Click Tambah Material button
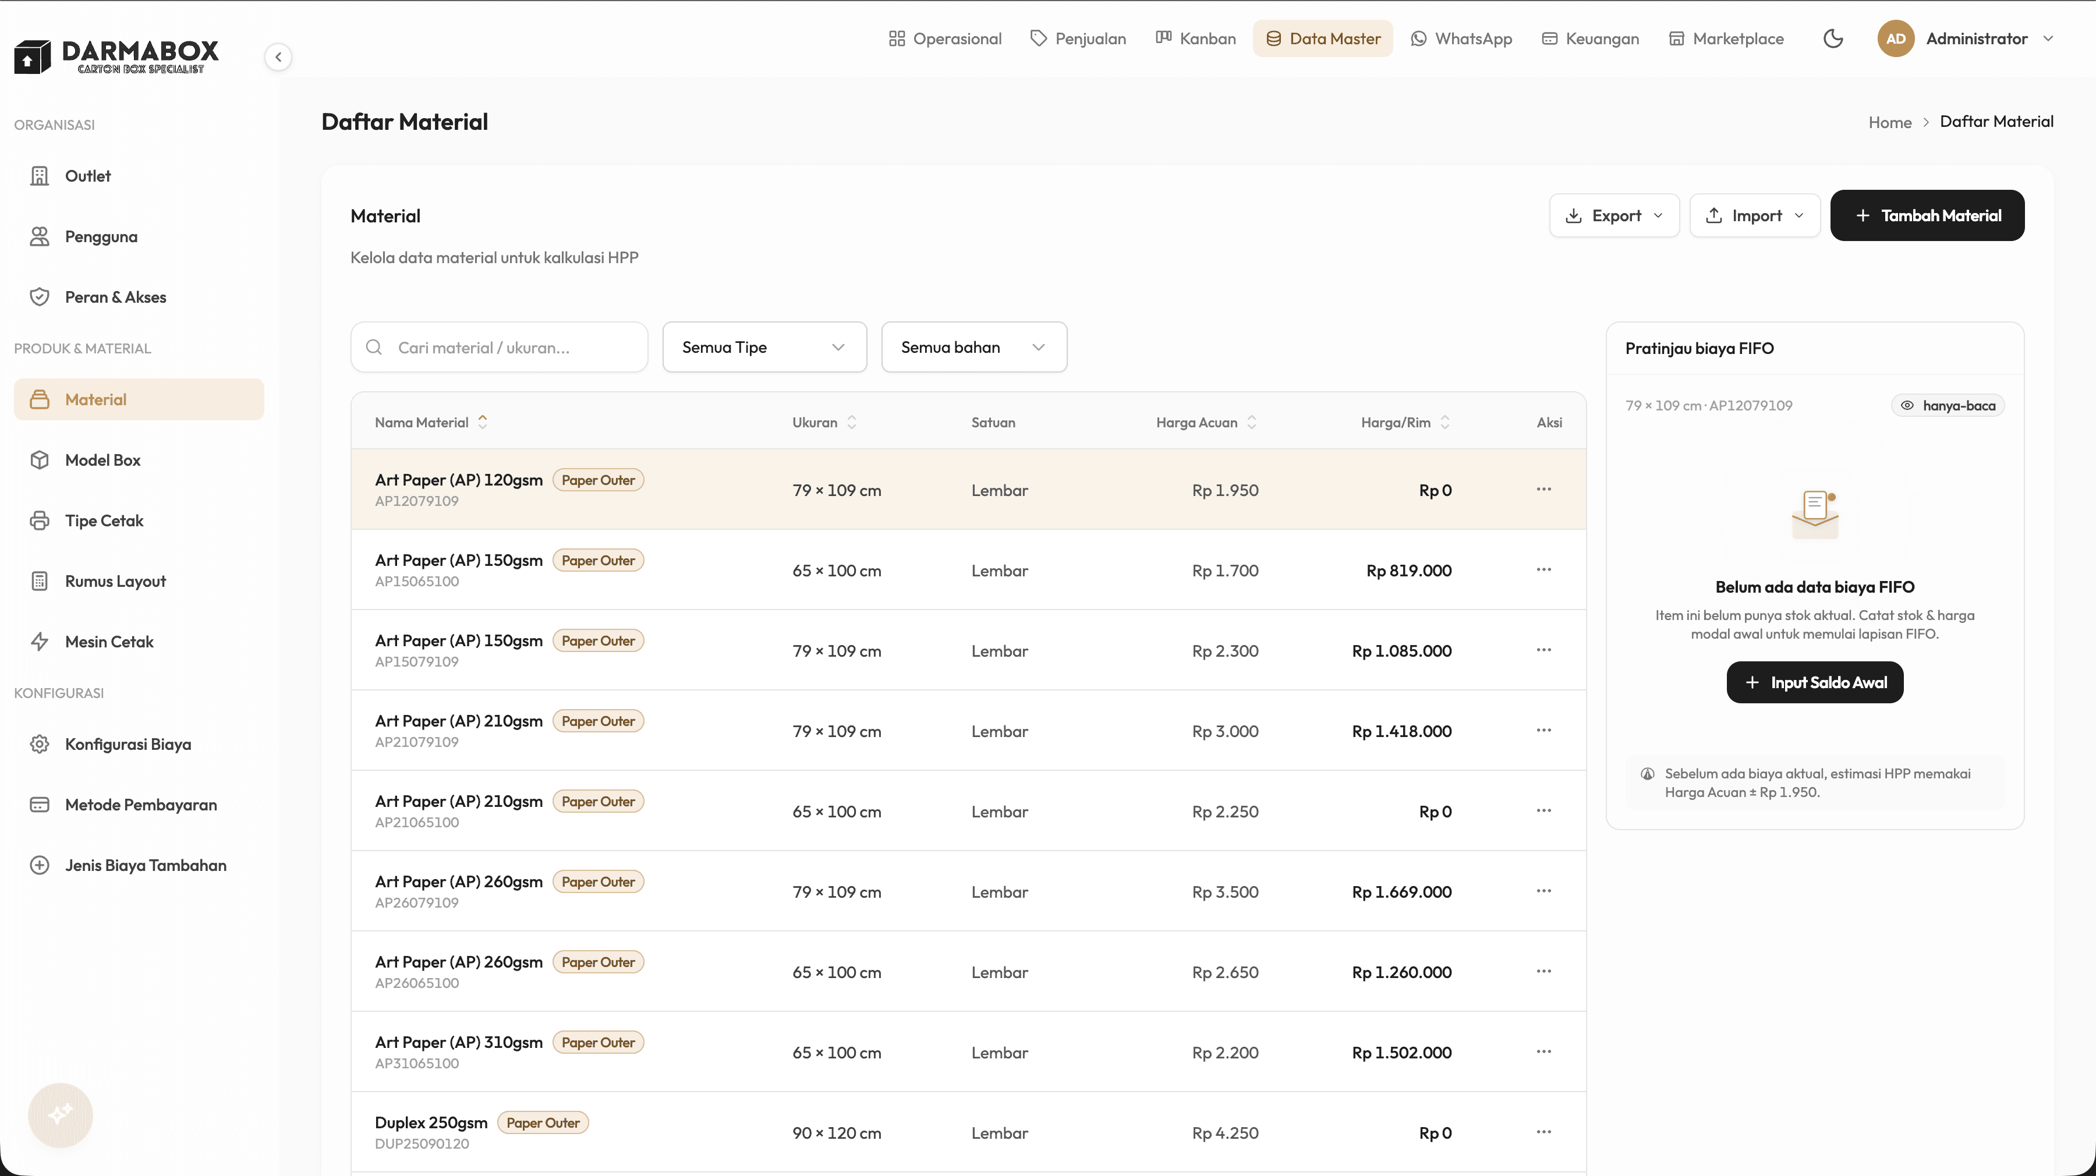This screenshot has height=1176, width=2096. (1928, 215)
